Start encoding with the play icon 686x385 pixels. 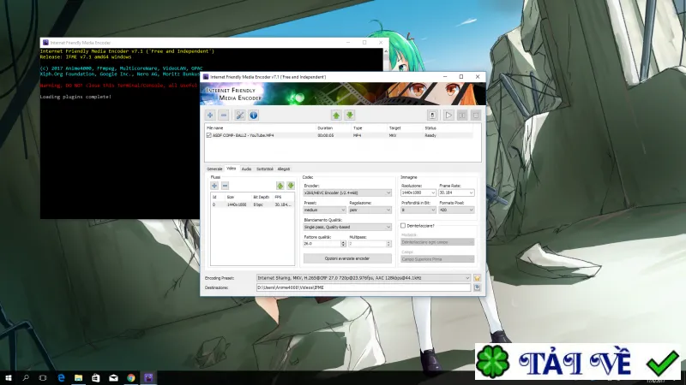[x=448, y=115]
